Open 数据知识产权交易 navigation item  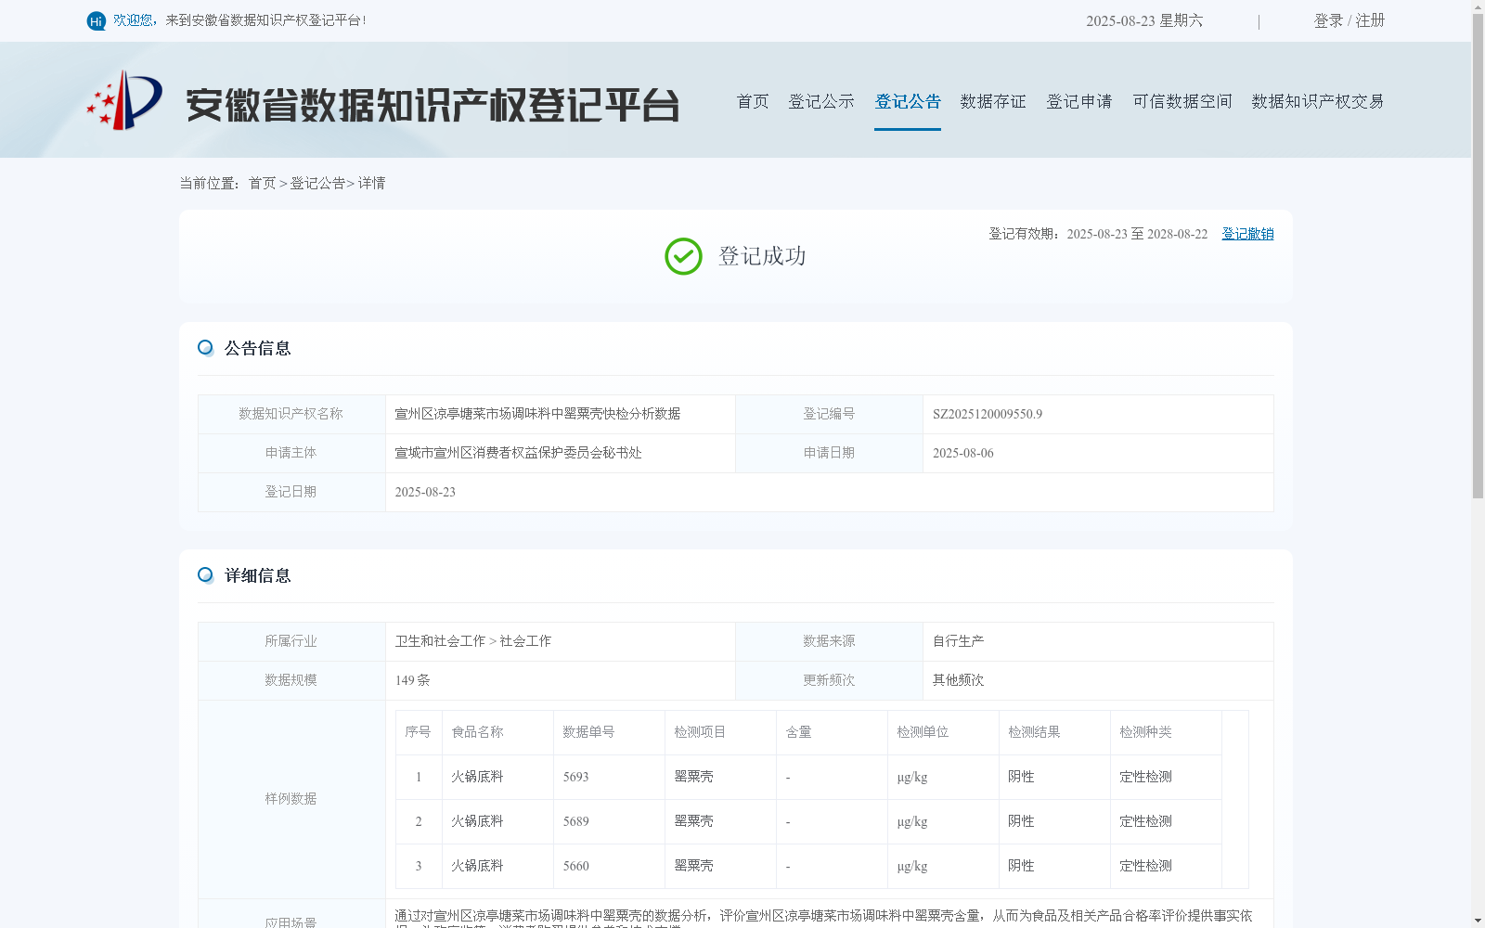pos(1318,101)
